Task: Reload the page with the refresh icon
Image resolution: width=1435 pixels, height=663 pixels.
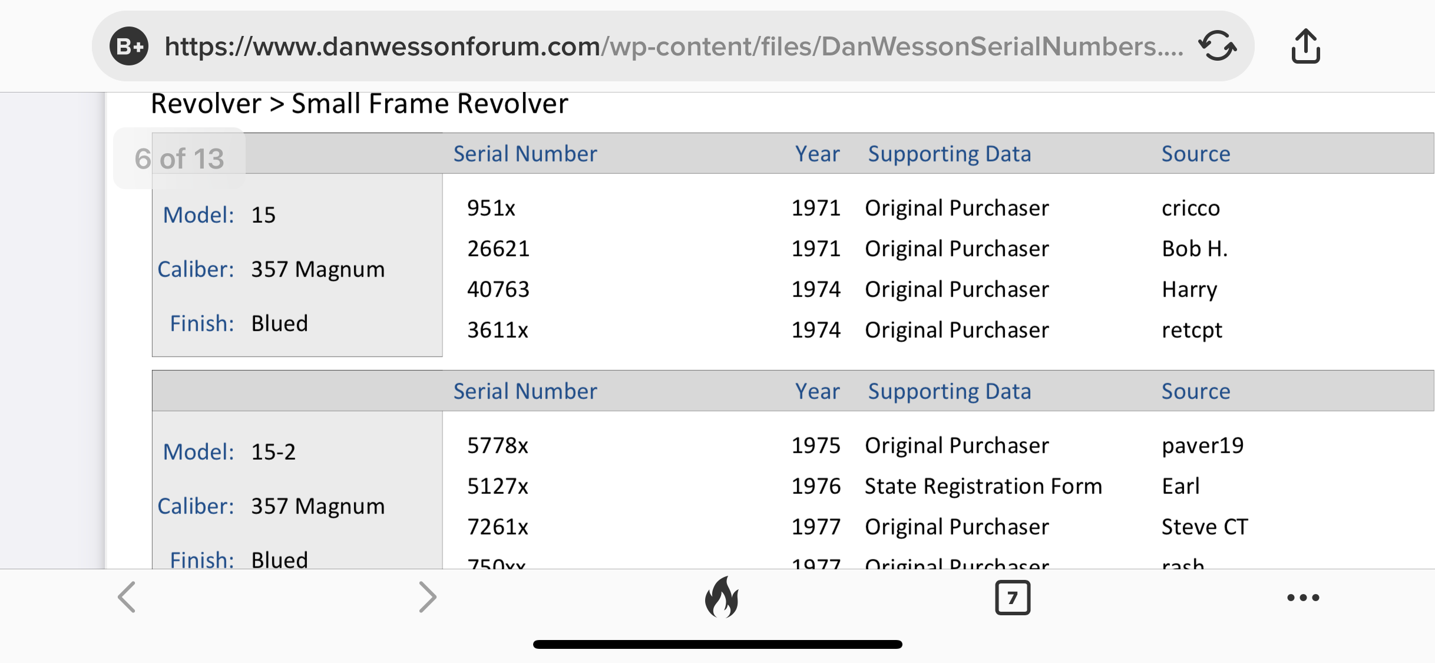Action: pos(1217,46)
